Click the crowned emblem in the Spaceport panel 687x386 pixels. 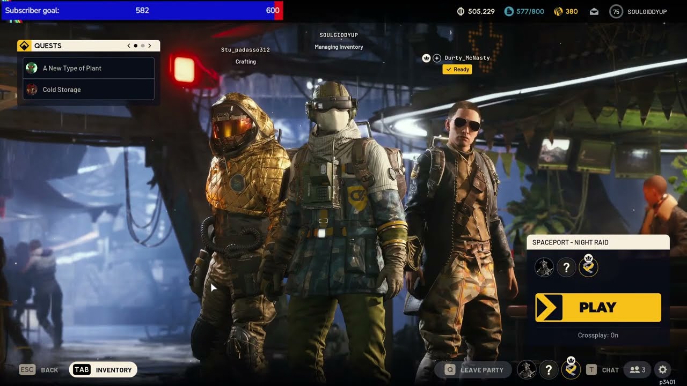(588, 266)
